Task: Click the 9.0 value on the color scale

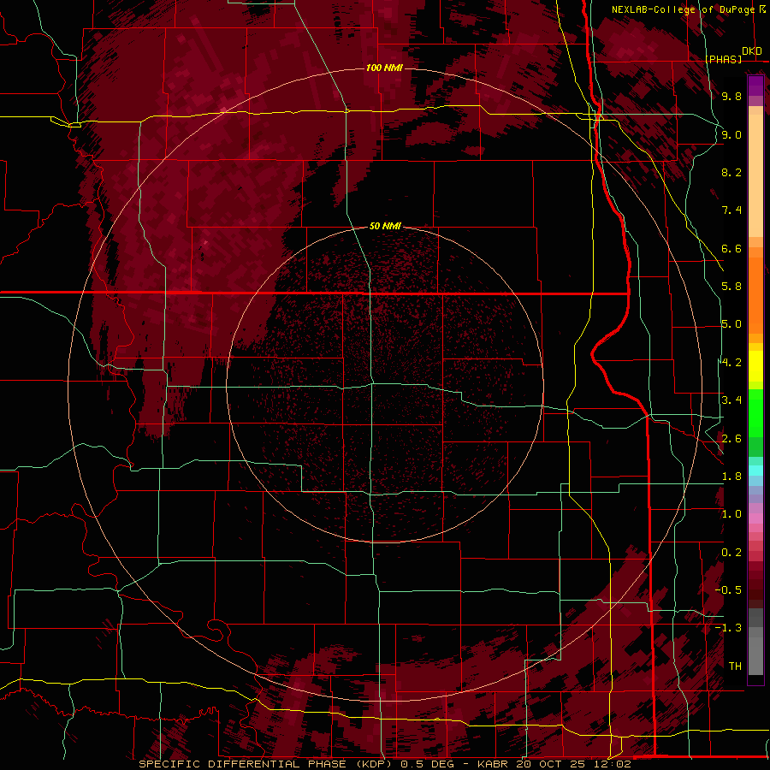Action: tap(731, 134)
